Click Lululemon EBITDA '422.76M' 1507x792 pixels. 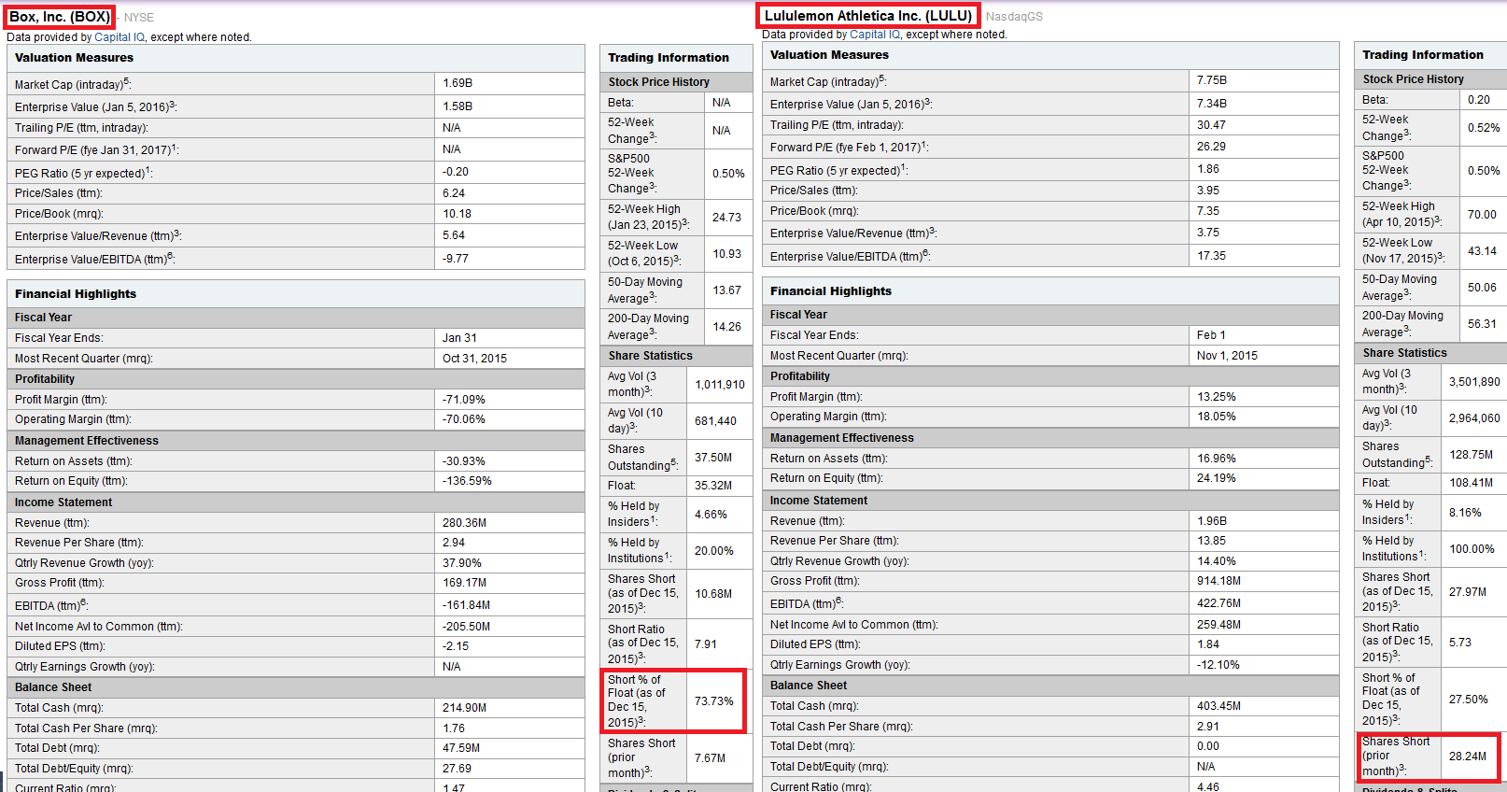(x=1218, y=603)
